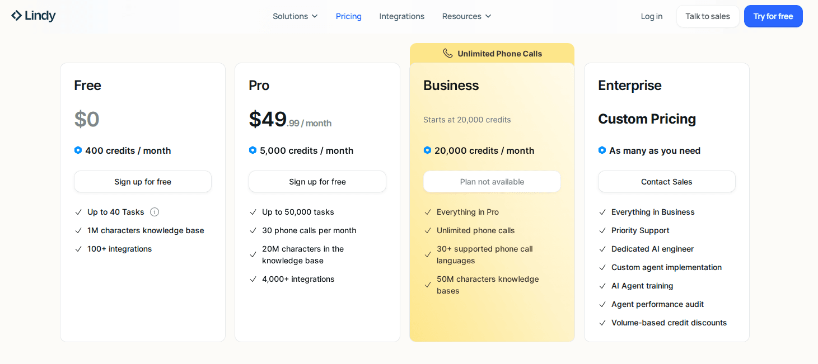Click the Lindy logo icon

[17, 16]
